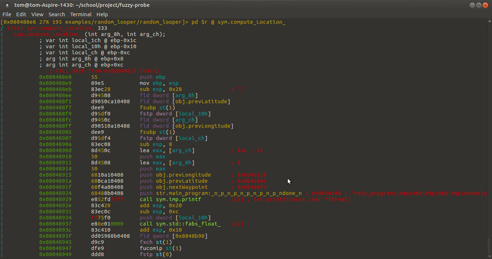Screen dimensions: 492x259
Task: Click 'push ebp' instruction
Action: (153, 77)
